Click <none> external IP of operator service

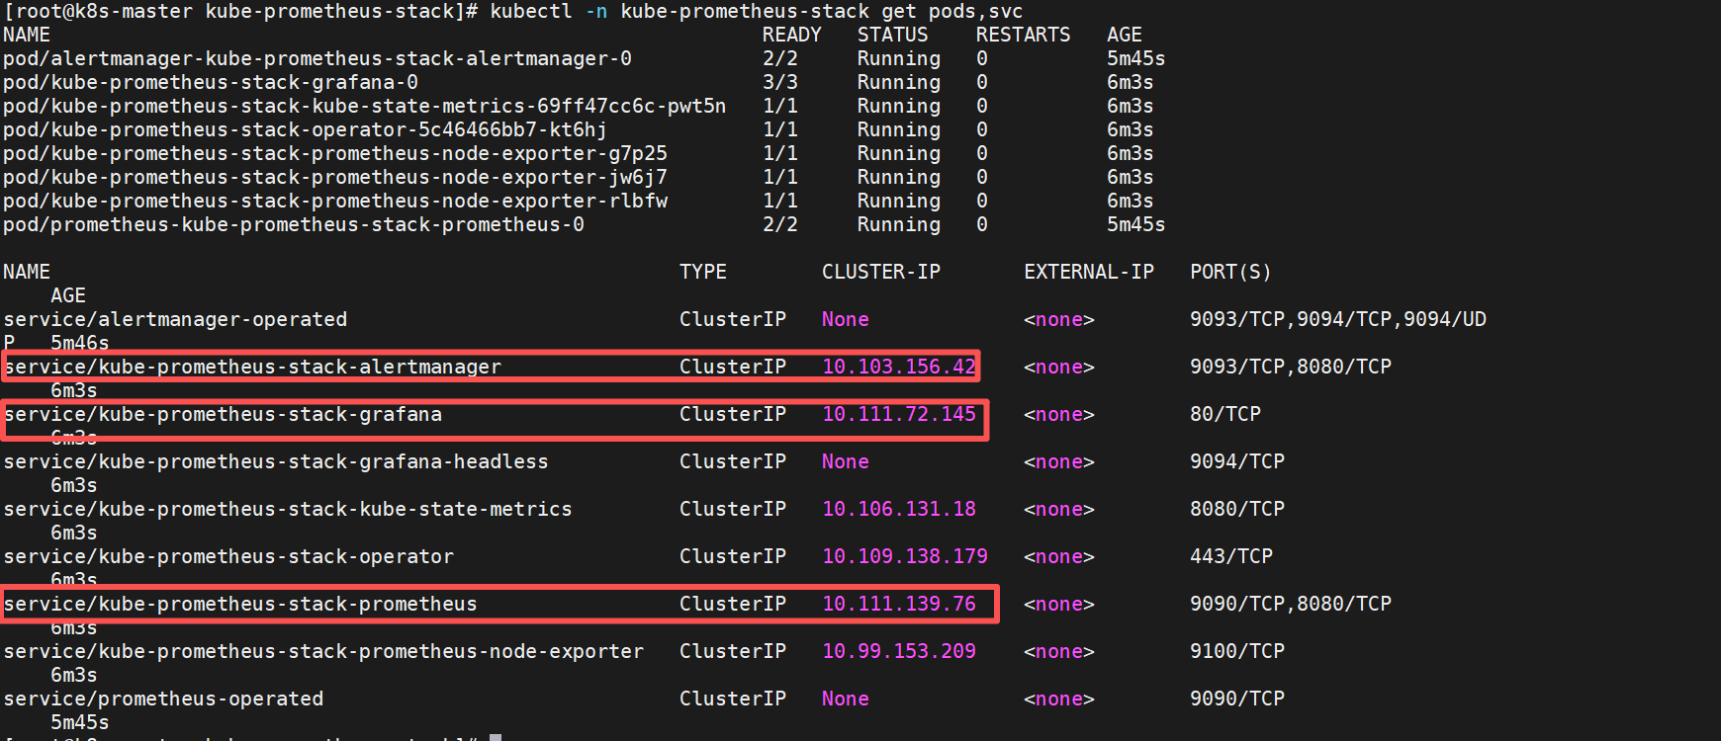click(1059, 556)
